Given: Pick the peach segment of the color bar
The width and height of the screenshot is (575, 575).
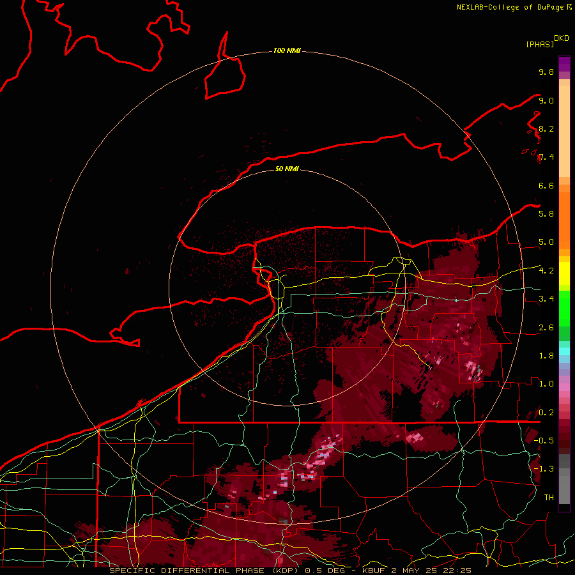Looking at the screenshot, I should coord(564,131).
